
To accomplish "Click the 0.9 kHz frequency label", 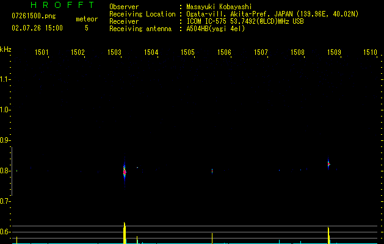I will tap(5, 140).
